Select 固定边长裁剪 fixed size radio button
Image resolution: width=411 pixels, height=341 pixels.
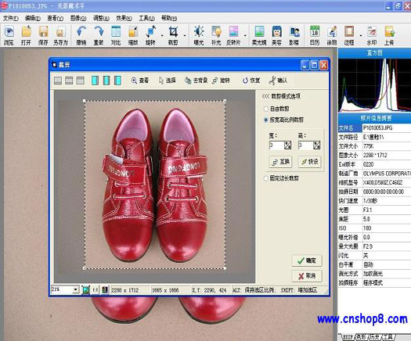tap(266, 178)
